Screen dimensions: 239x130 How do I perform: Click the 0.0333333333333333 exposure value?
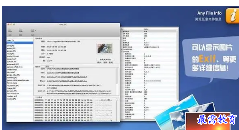(152, 81)
